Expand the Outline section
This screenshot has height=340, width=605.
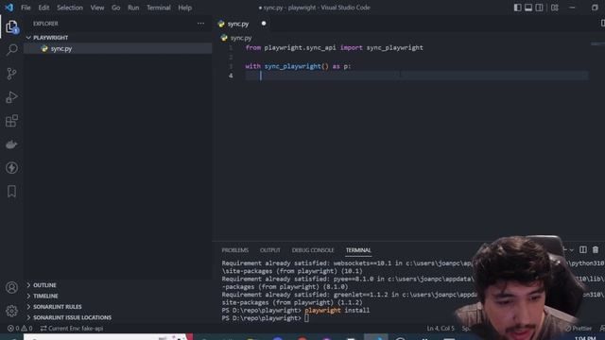(44, 285)
